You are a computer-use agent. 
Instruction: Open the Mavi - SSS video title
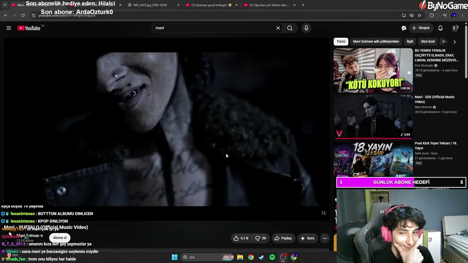click(x=434, y=99)
